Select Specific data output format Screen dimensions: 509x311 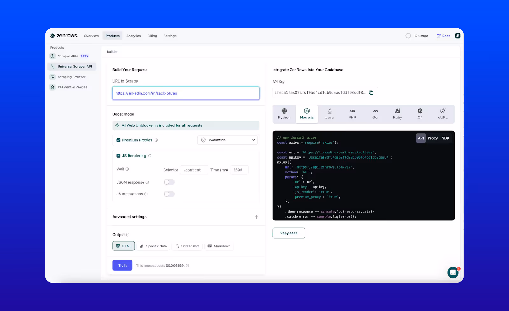(153, 246)
